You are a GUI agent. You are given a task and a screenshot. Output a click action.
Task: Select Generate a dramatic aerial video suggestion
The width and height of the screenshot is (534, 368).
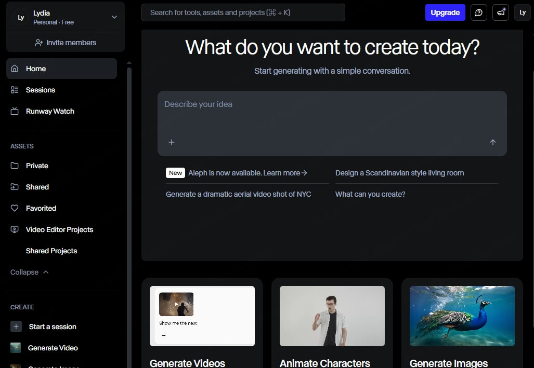coord(238,194)
